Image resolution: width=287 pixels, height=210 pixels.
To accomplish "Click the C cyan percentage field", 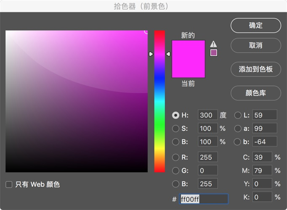I will click(262, 157).
